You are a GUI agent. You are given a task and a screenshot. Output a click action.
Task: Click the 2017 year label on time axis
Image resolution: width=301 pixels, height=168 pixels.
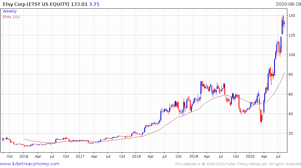coord(80,156)
